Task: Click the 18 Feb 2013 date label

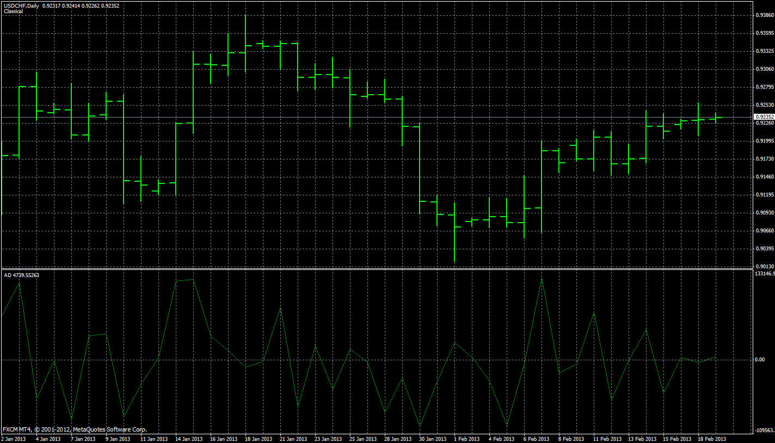Action: 712,439
